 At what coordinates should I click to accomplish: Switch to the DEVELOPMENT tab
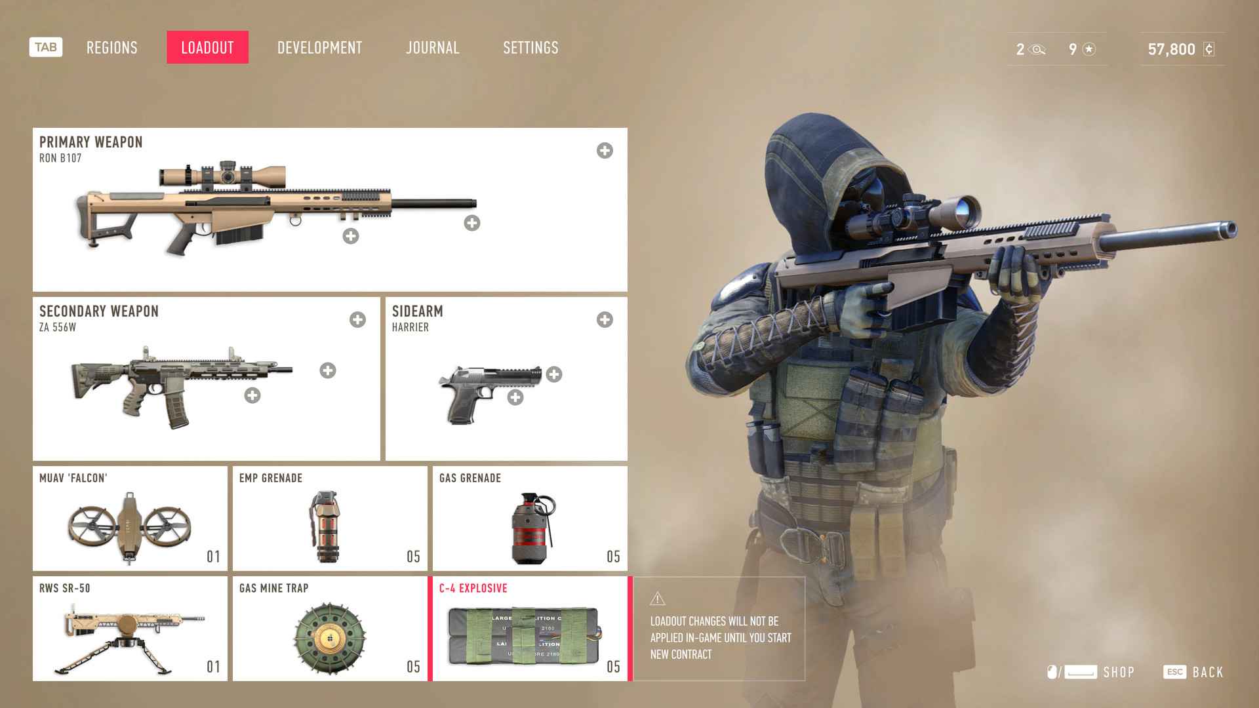point(319,48)
